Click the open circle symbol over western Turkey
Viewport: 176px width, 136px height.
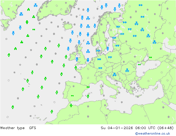pyautogui.click(x=149, y=81)
